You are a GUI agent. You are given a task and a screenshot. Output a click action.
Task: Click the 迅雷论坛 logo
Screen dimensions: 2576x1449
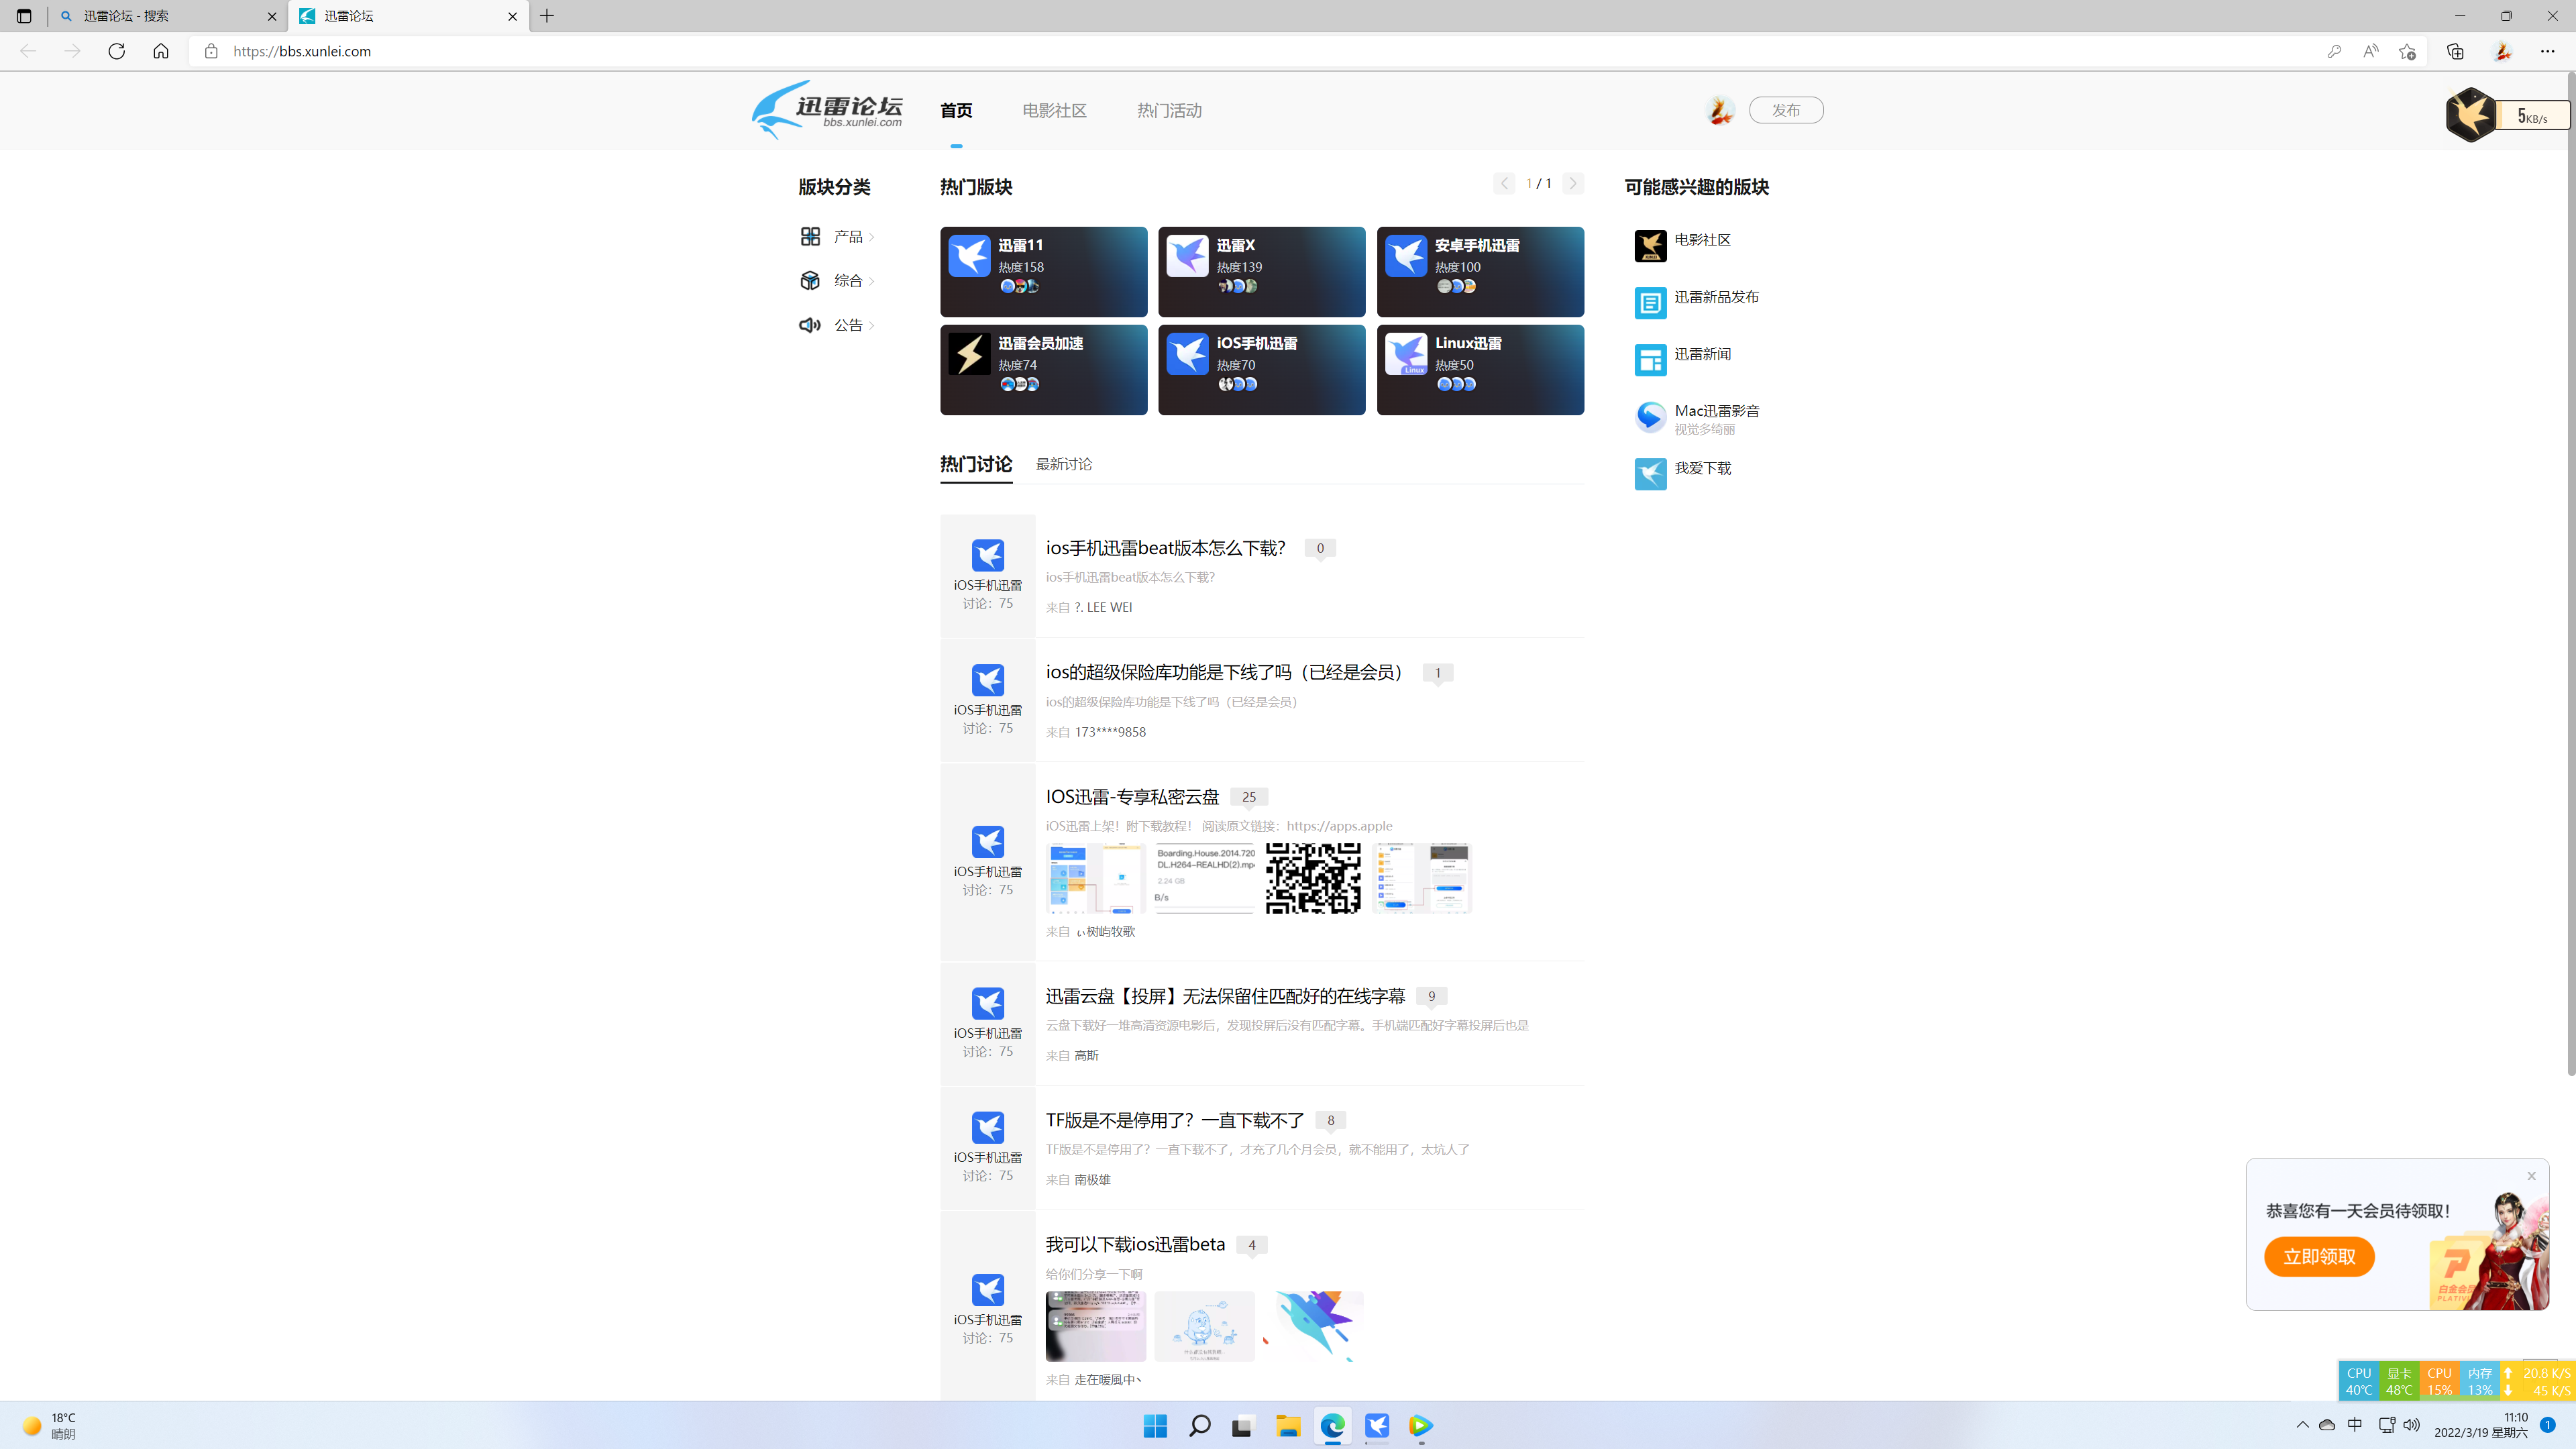click(826, 110)
